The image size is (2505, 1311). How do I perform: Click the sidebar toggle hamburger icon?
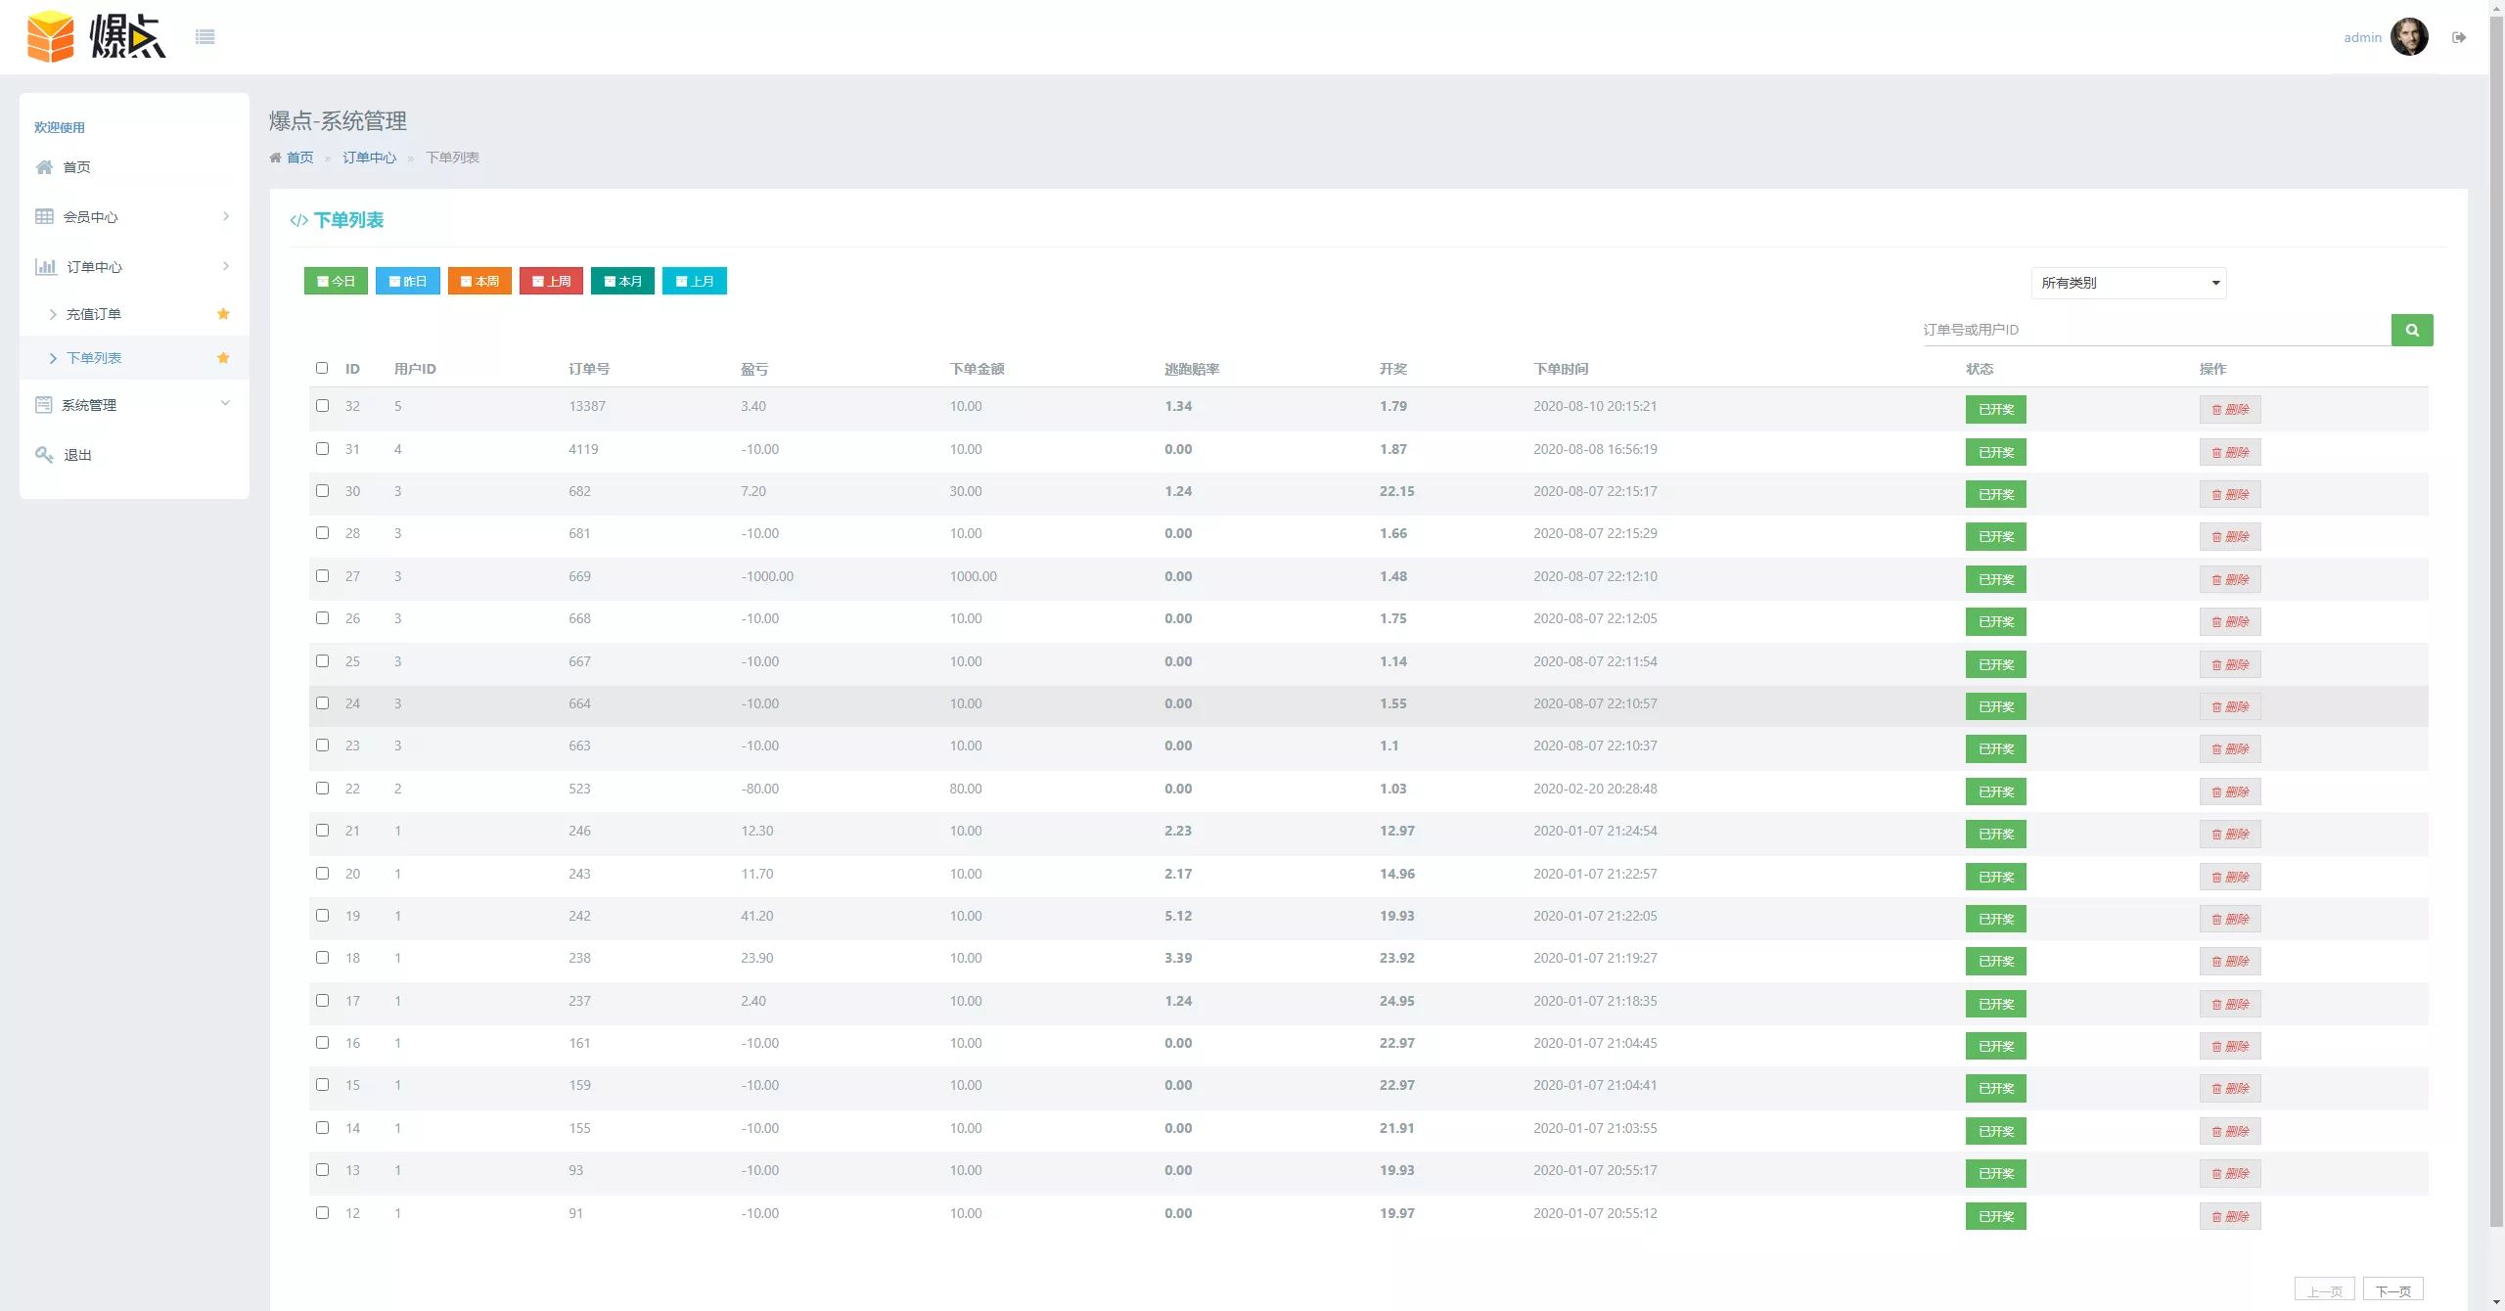205,37
